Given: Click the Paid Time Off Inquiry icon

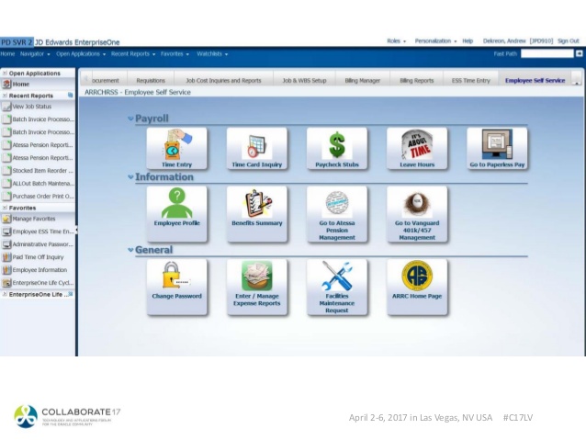Looking at the screenshot, I should (6, 257).
